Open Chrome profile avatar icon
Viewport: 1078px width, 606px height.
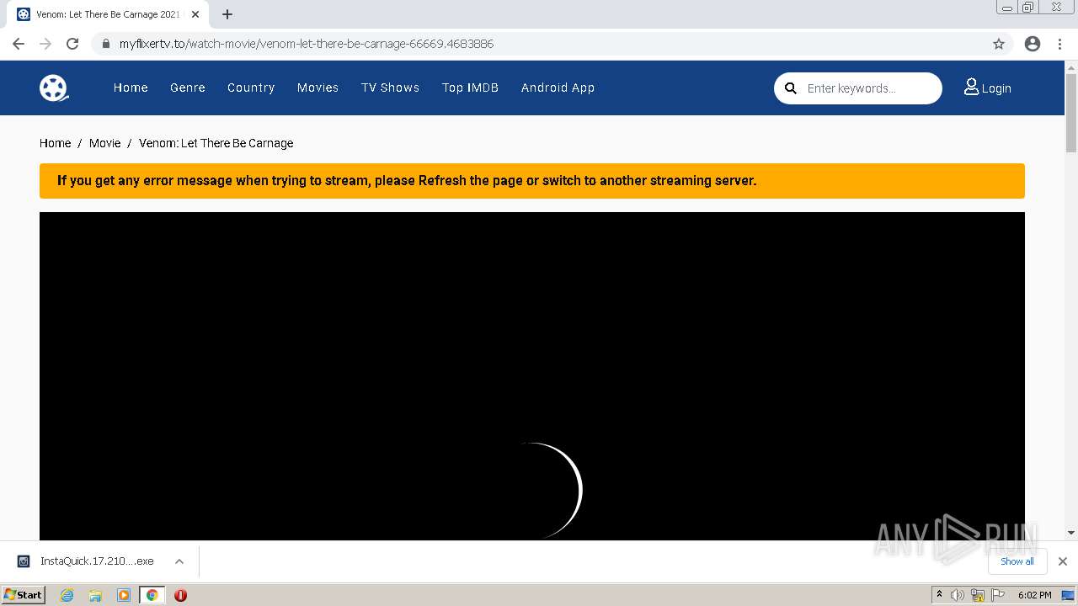[1033, 44]
